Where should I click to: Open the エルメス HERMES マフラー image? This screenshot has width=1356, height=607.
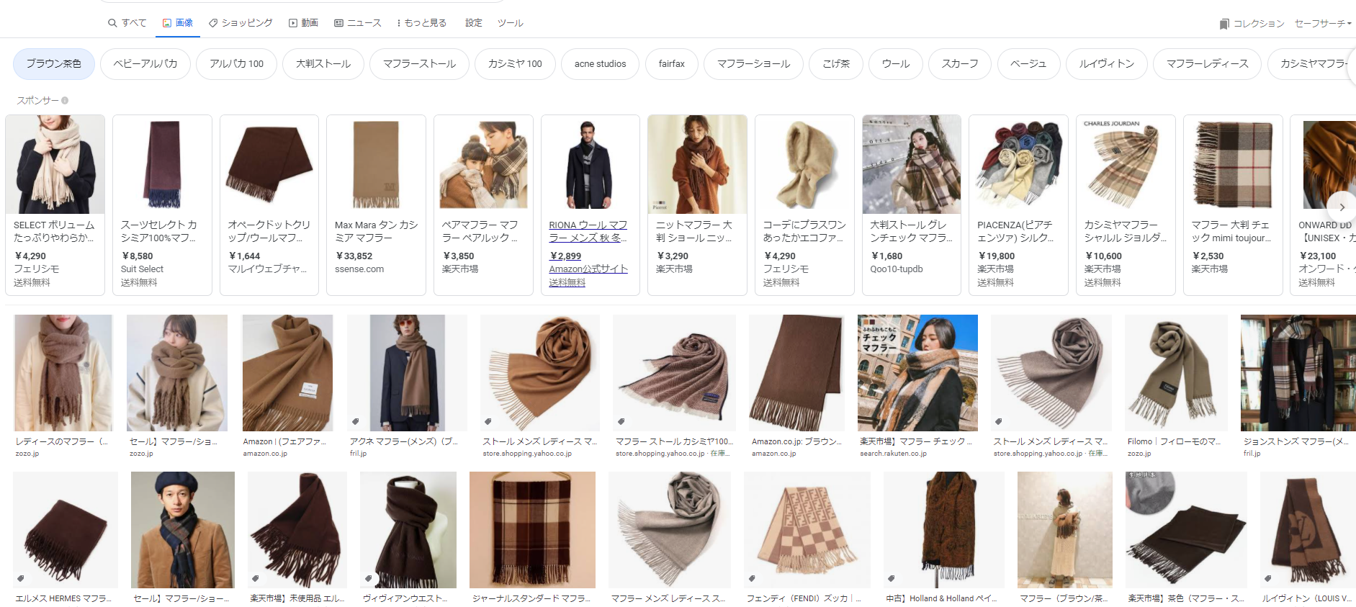pyautogui.click(x=66, y=530)
